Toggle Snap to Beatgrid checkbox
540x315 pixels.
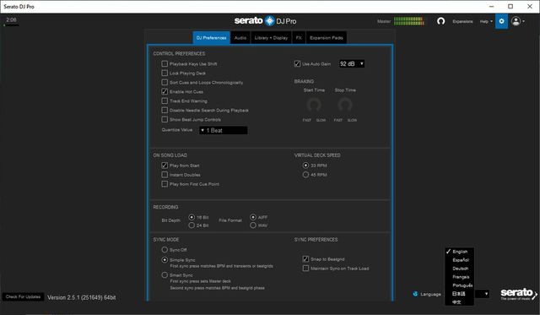pos(305,258)
